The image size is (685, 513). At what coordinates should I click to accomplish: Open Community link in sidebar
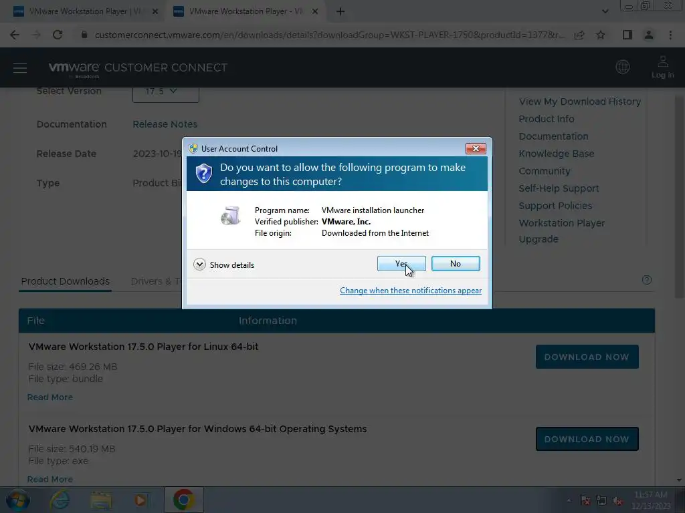pyautogui.click(x=545, y=171)
